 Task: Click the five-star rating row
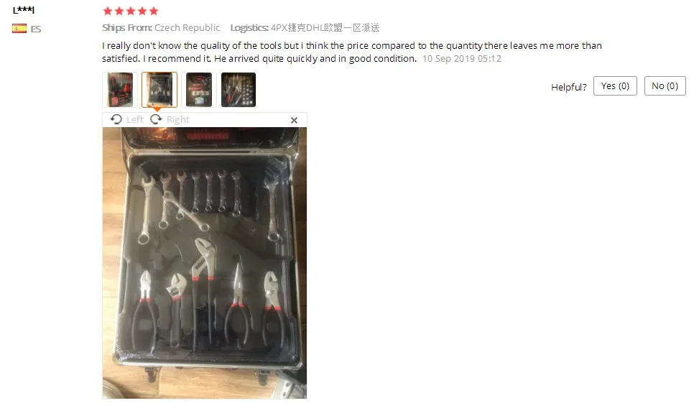click(130, 11)
